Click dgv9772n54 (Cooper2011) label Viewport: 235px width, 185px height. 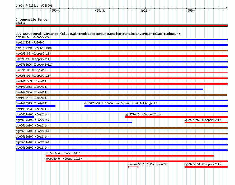click(x=203, y=164)
